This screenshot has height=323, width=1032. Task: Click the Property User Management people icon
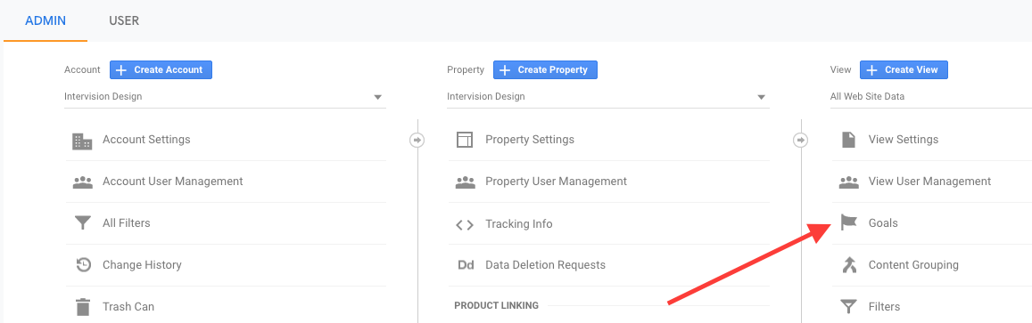[x=466, y=182]
